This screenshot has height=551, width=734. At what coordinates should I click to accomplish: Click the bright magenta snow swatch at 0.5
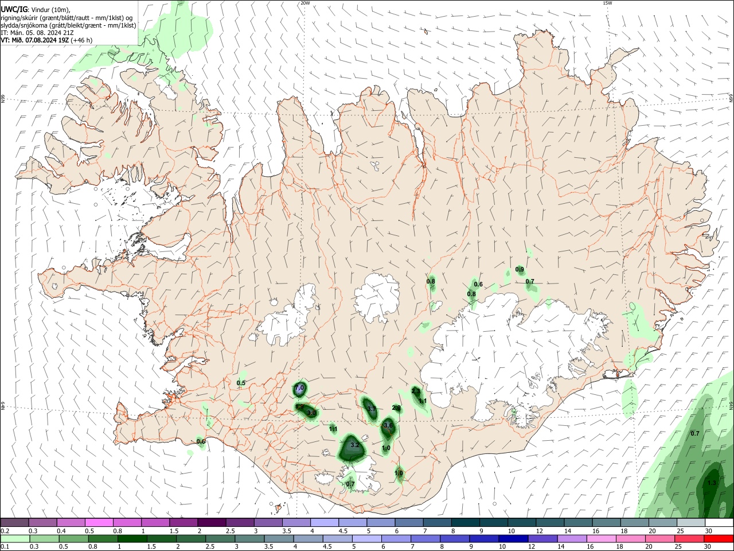click(99, 523)
